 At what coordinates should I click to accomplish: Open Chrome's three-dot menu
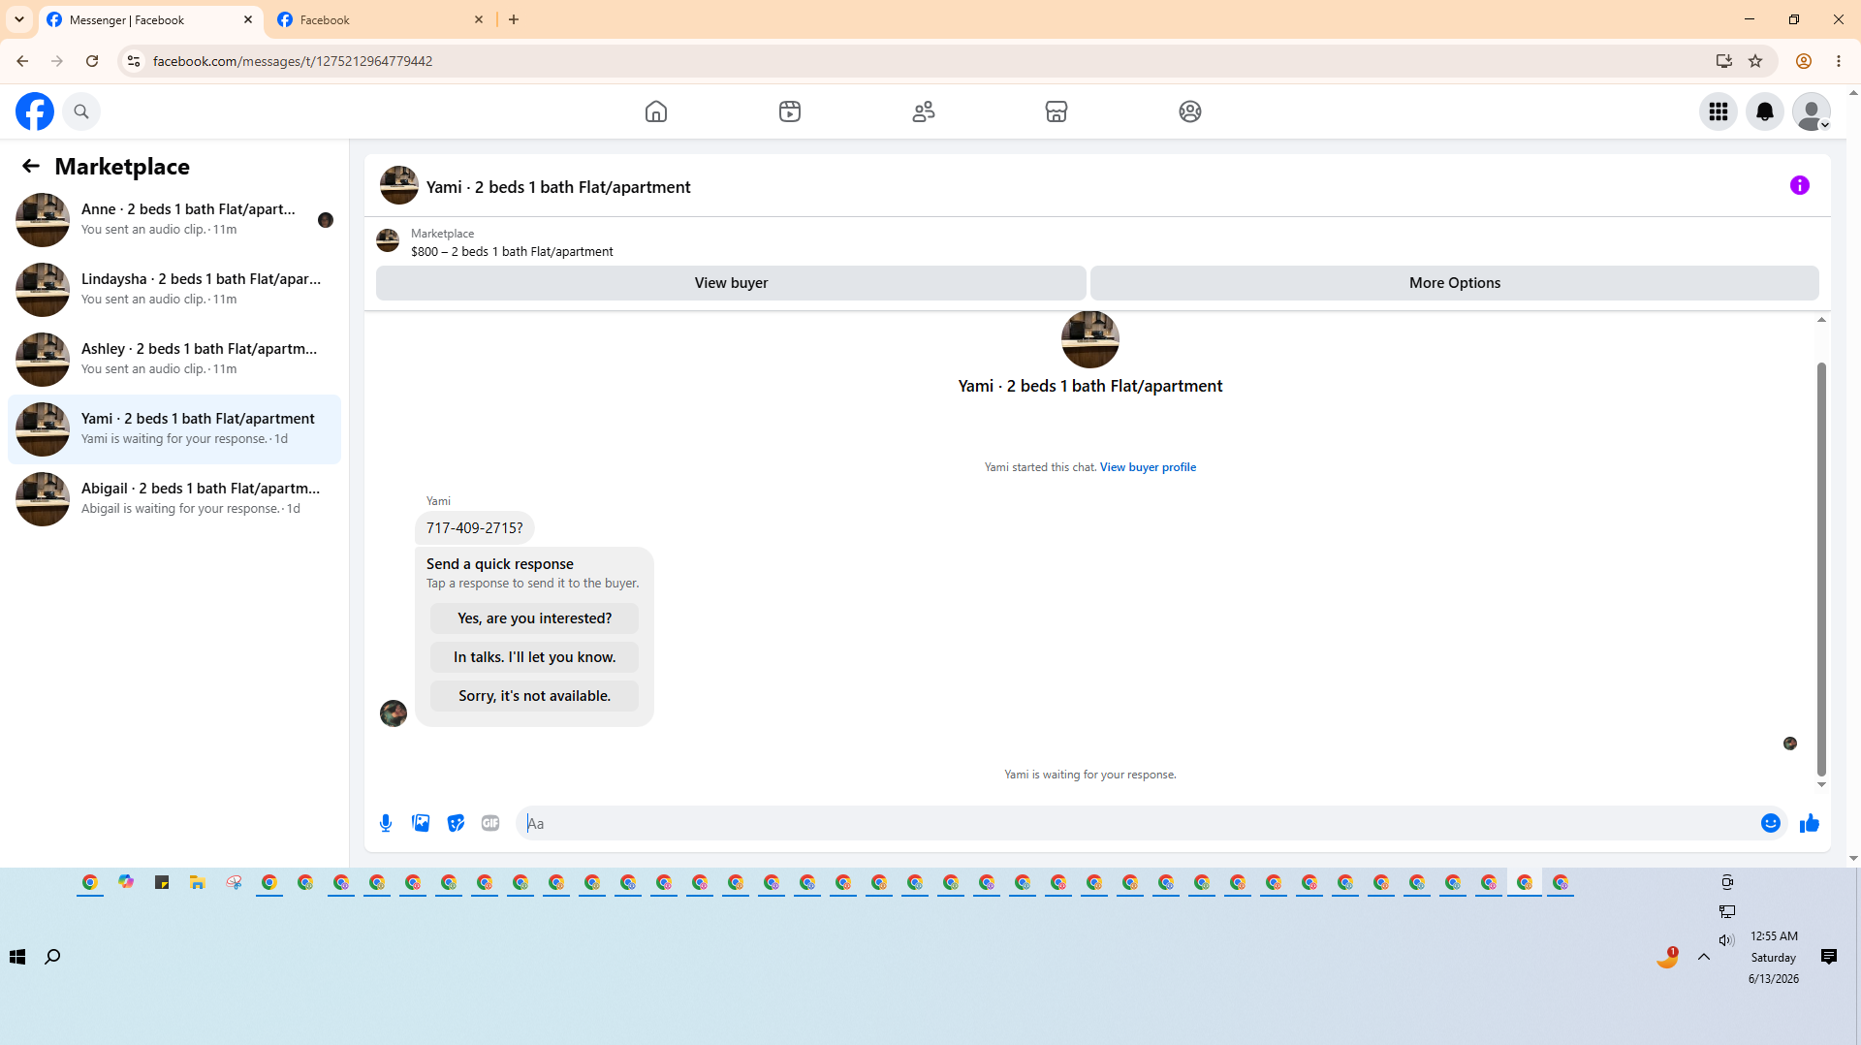tap(1839, 61)
